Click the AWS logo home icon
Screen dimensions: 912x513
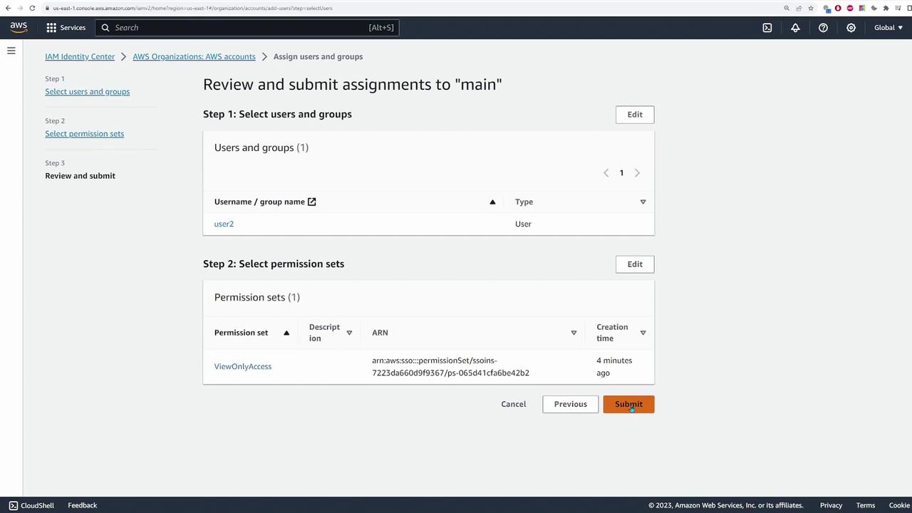pyautogui.click(x=19, y=28)
